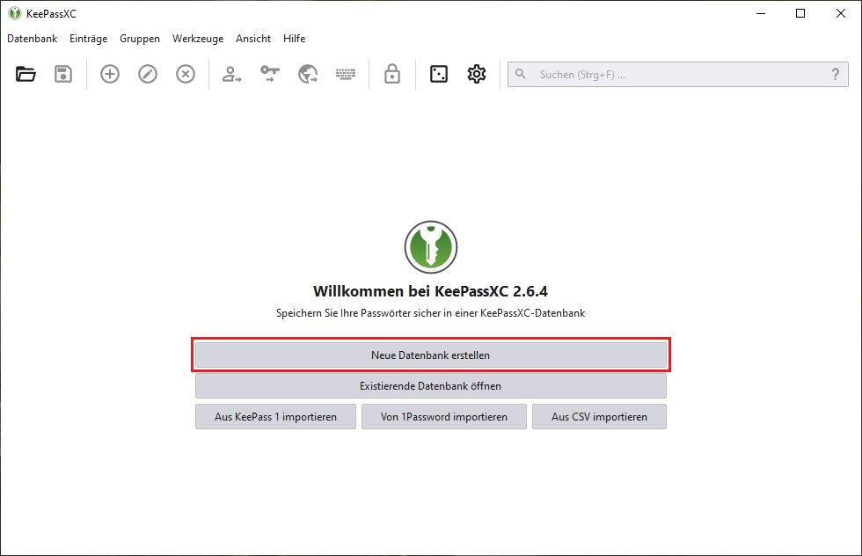862x556 pixels.
Task: Open the Hilfe menu
Action: click(x=294, y=39)
